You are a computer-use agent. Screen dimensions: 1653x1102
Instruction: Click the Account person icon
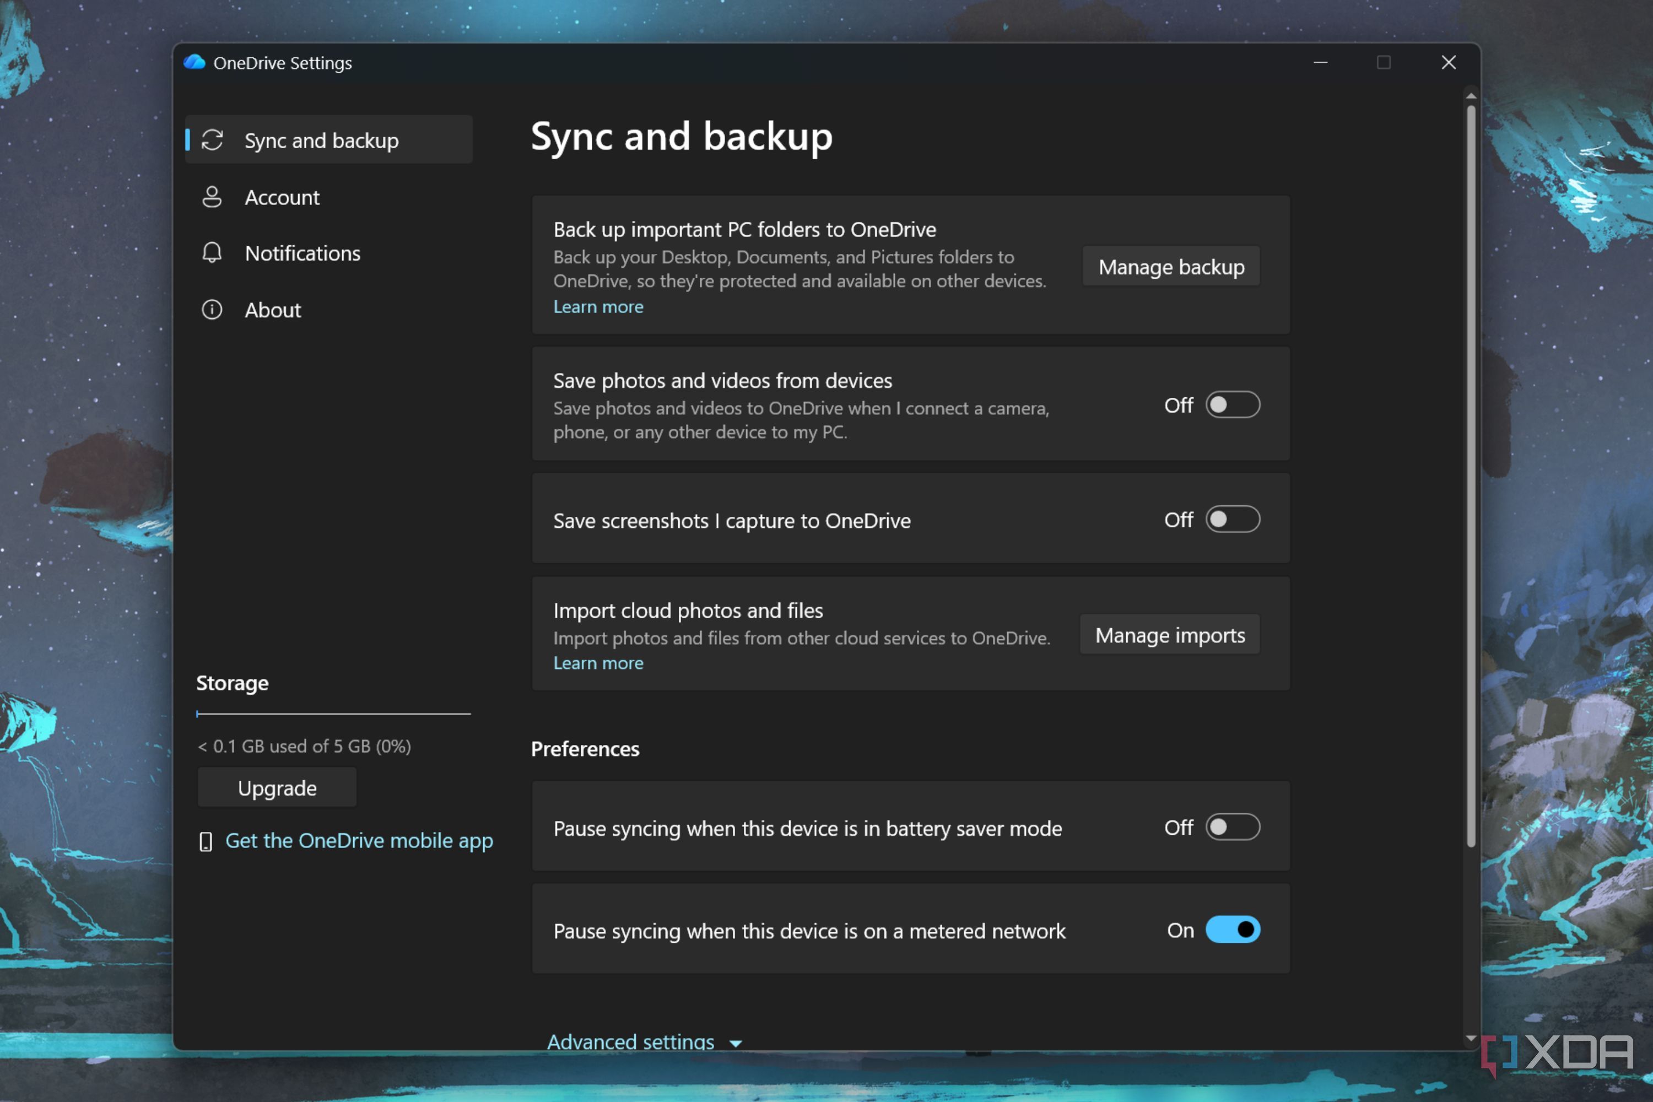click(212, 197)
